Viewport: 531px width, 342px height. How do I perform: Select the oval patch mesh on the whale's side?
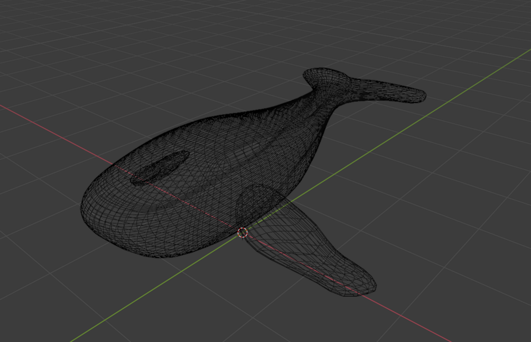pyautogui.click(x=160, y=167)
